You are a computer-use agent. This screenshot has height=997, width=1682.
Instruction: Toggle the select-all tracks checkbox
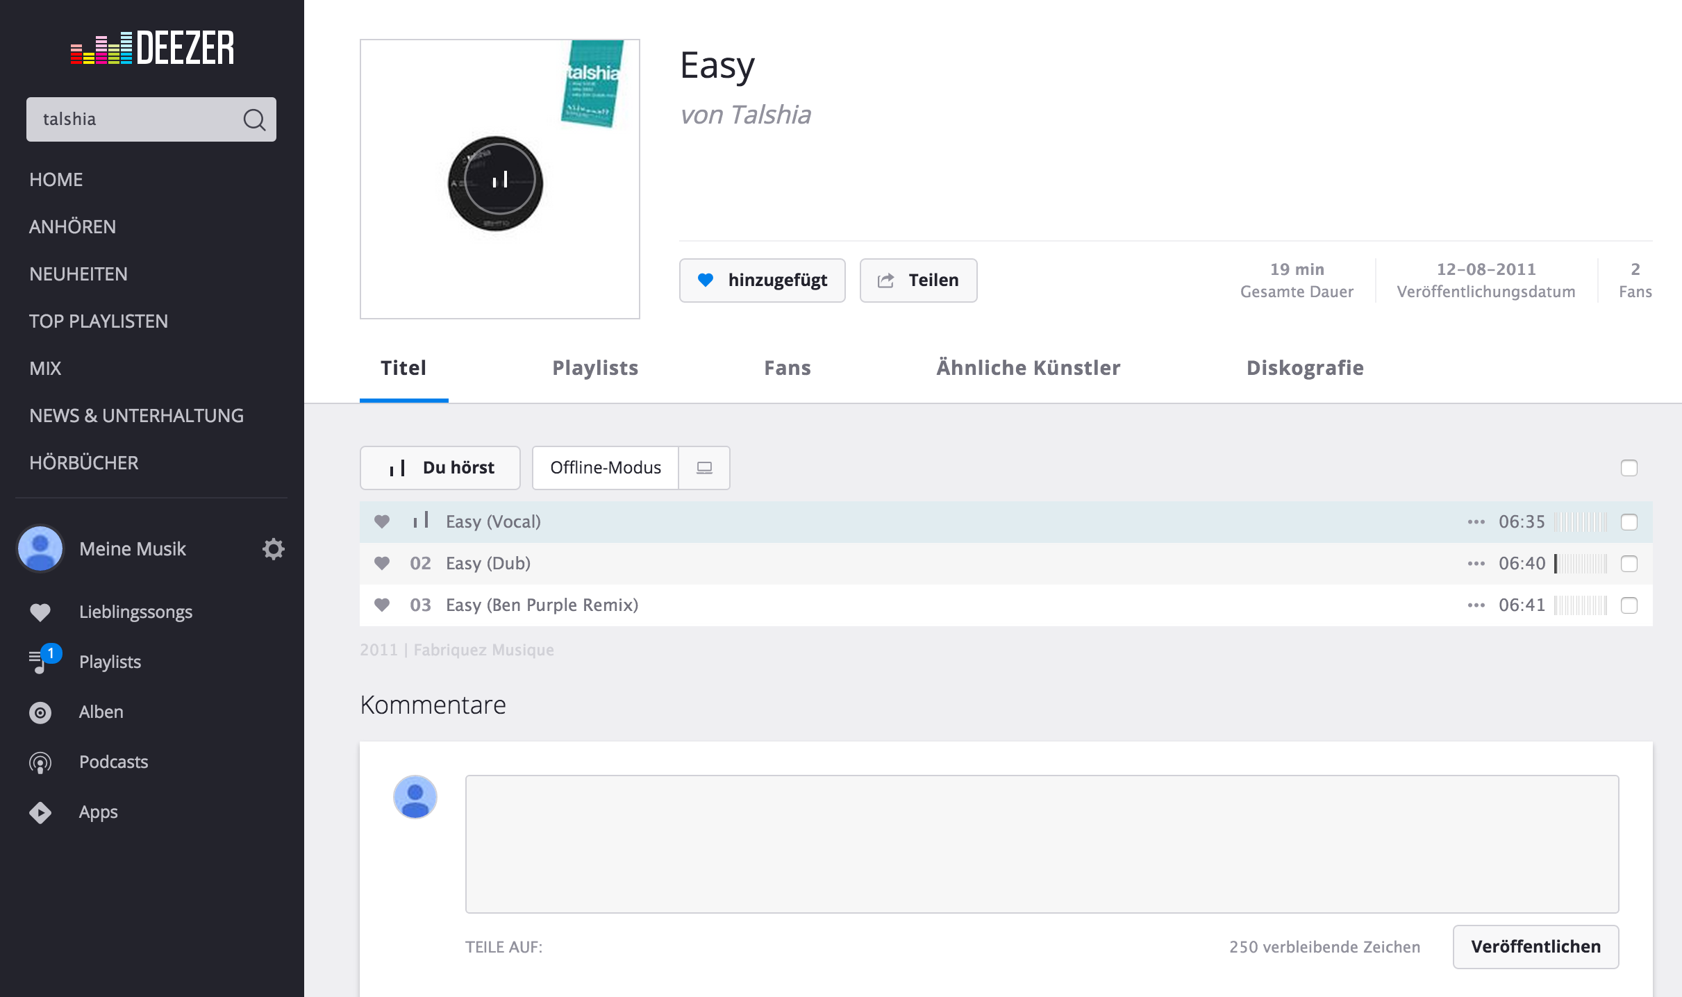point(1629,468)
